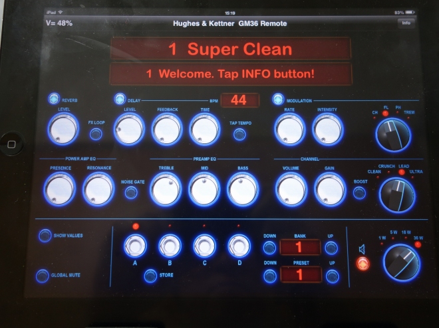Screen dimensions: 439x328
Task: Select preset footswitch C
Action: [x=204, y=246]
